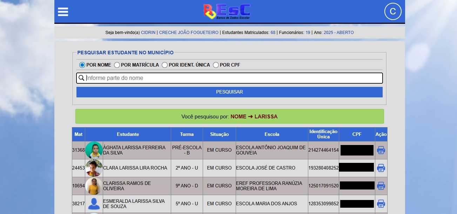Focus the name search input field
The width and height of the screenshot is (457, 214).
pyautogui.click(x=233, y=78)
